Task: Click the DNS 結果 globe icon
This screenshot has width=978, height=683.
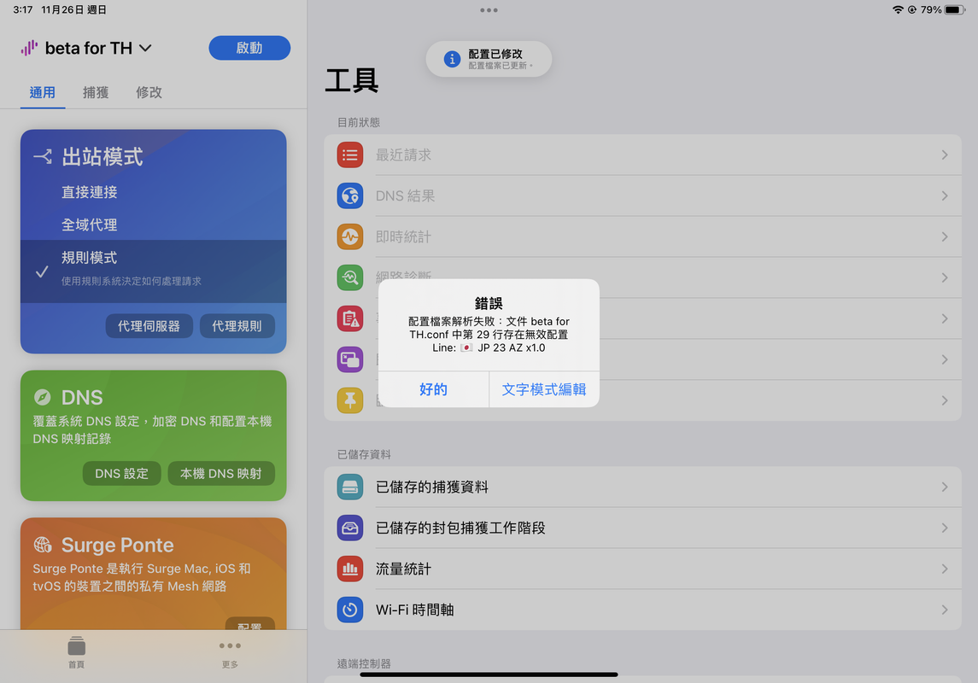Action: [x=350, y=196]
